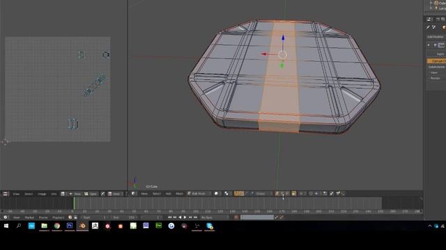Click the End frame field showing 250

pos(124,217)
